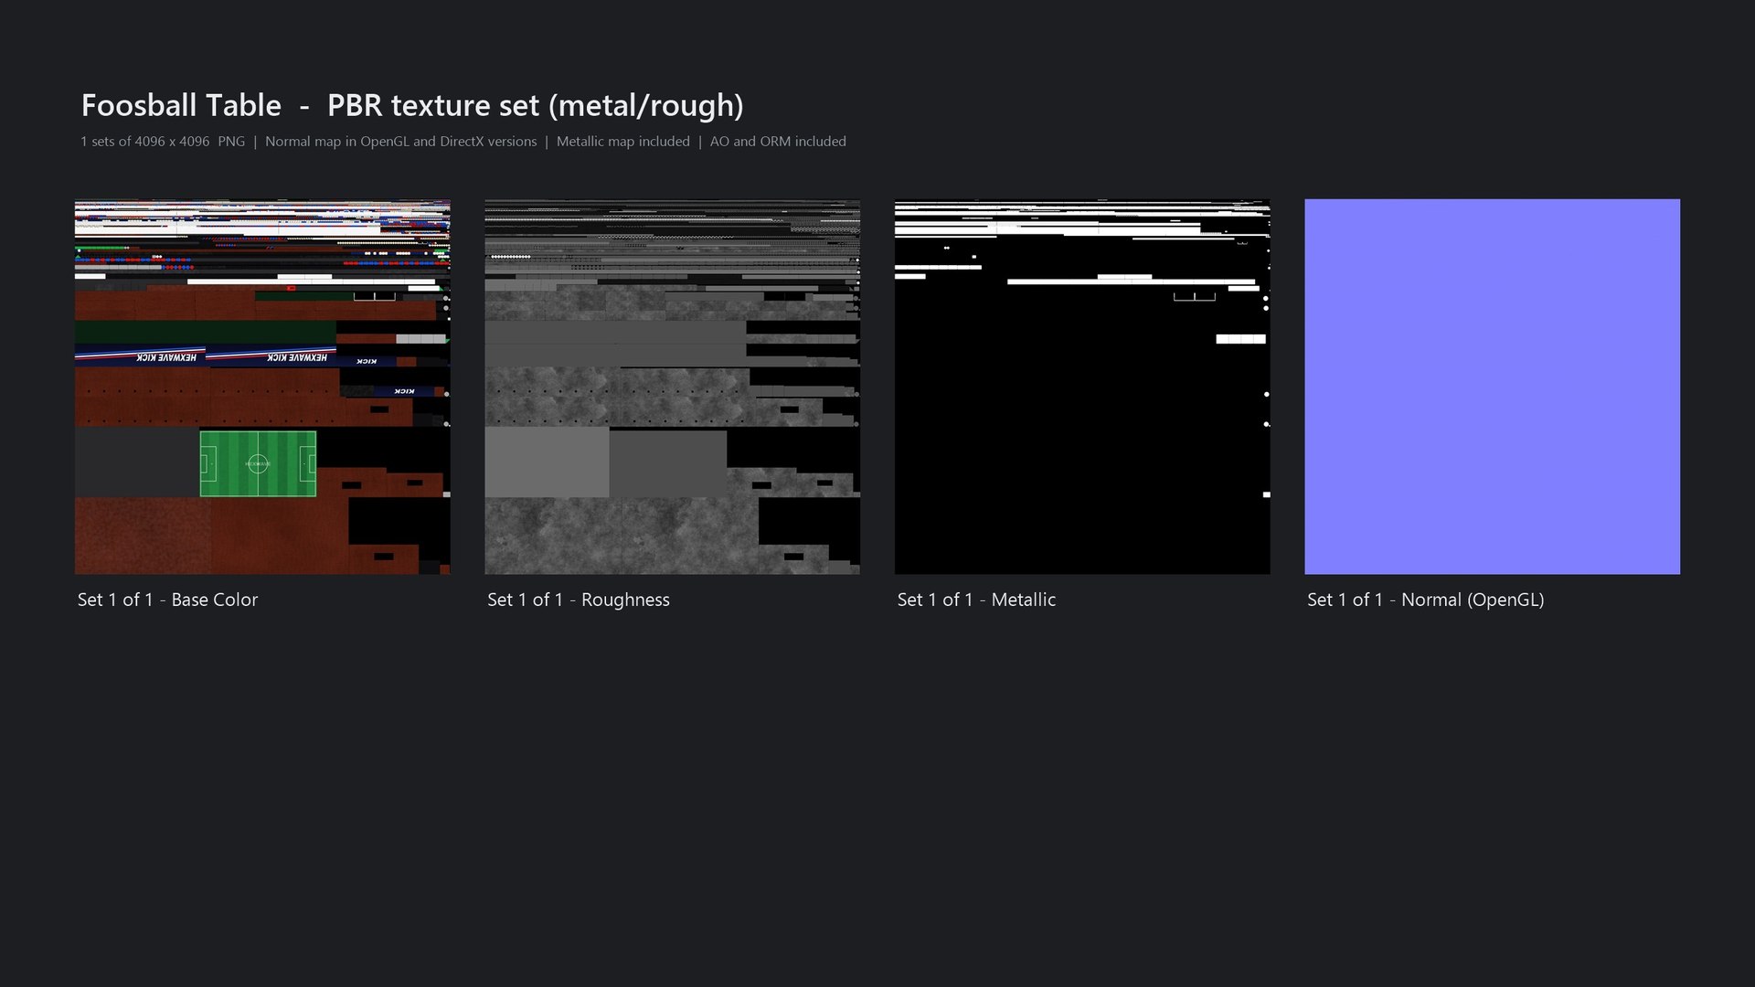The height and width of the screenshot is (987, 1755).
Task: Select the 'Set 1 of 1 - Roughness' caption
Action: coord(579,600)
